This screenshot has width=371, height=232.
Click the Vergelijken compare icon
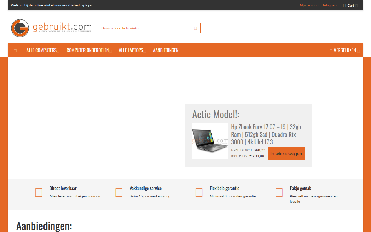point(331,50)
